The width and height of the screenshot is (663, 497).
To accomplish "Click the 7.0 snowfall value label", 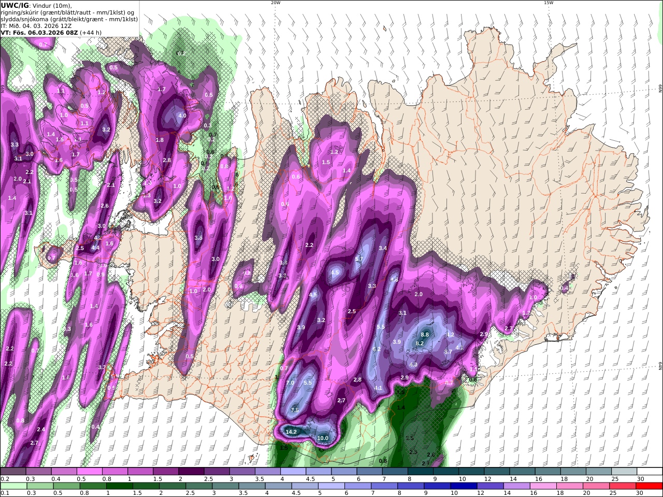I will click(290, 383).
